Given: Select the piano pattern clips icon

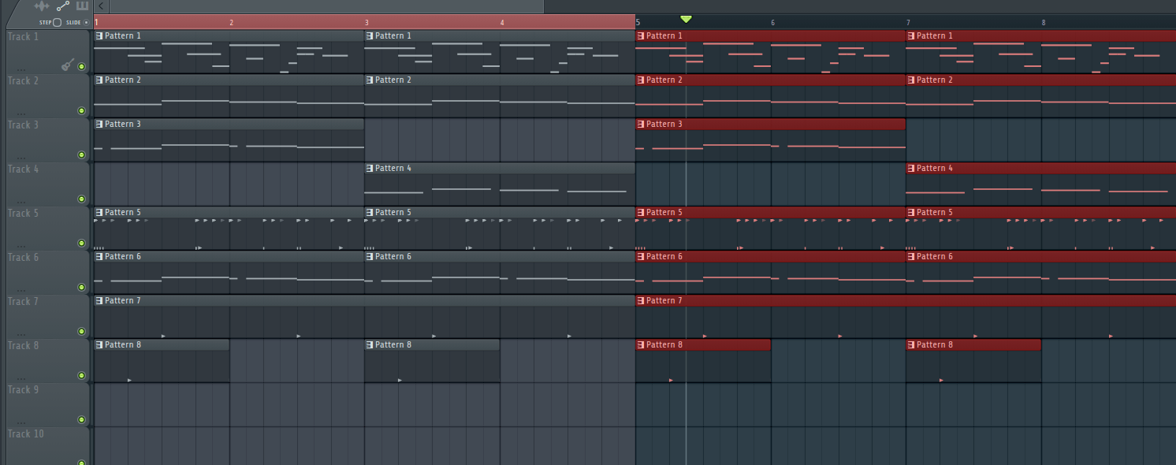Looking at the screenshot, I should 82,6.
